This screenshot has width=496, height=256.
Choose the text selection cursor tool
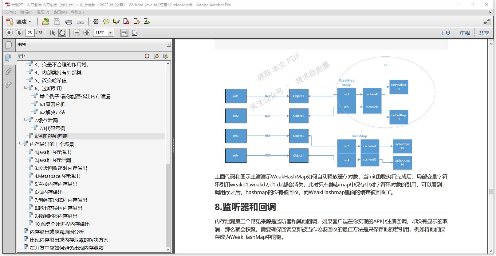click(x=52, y=32)
